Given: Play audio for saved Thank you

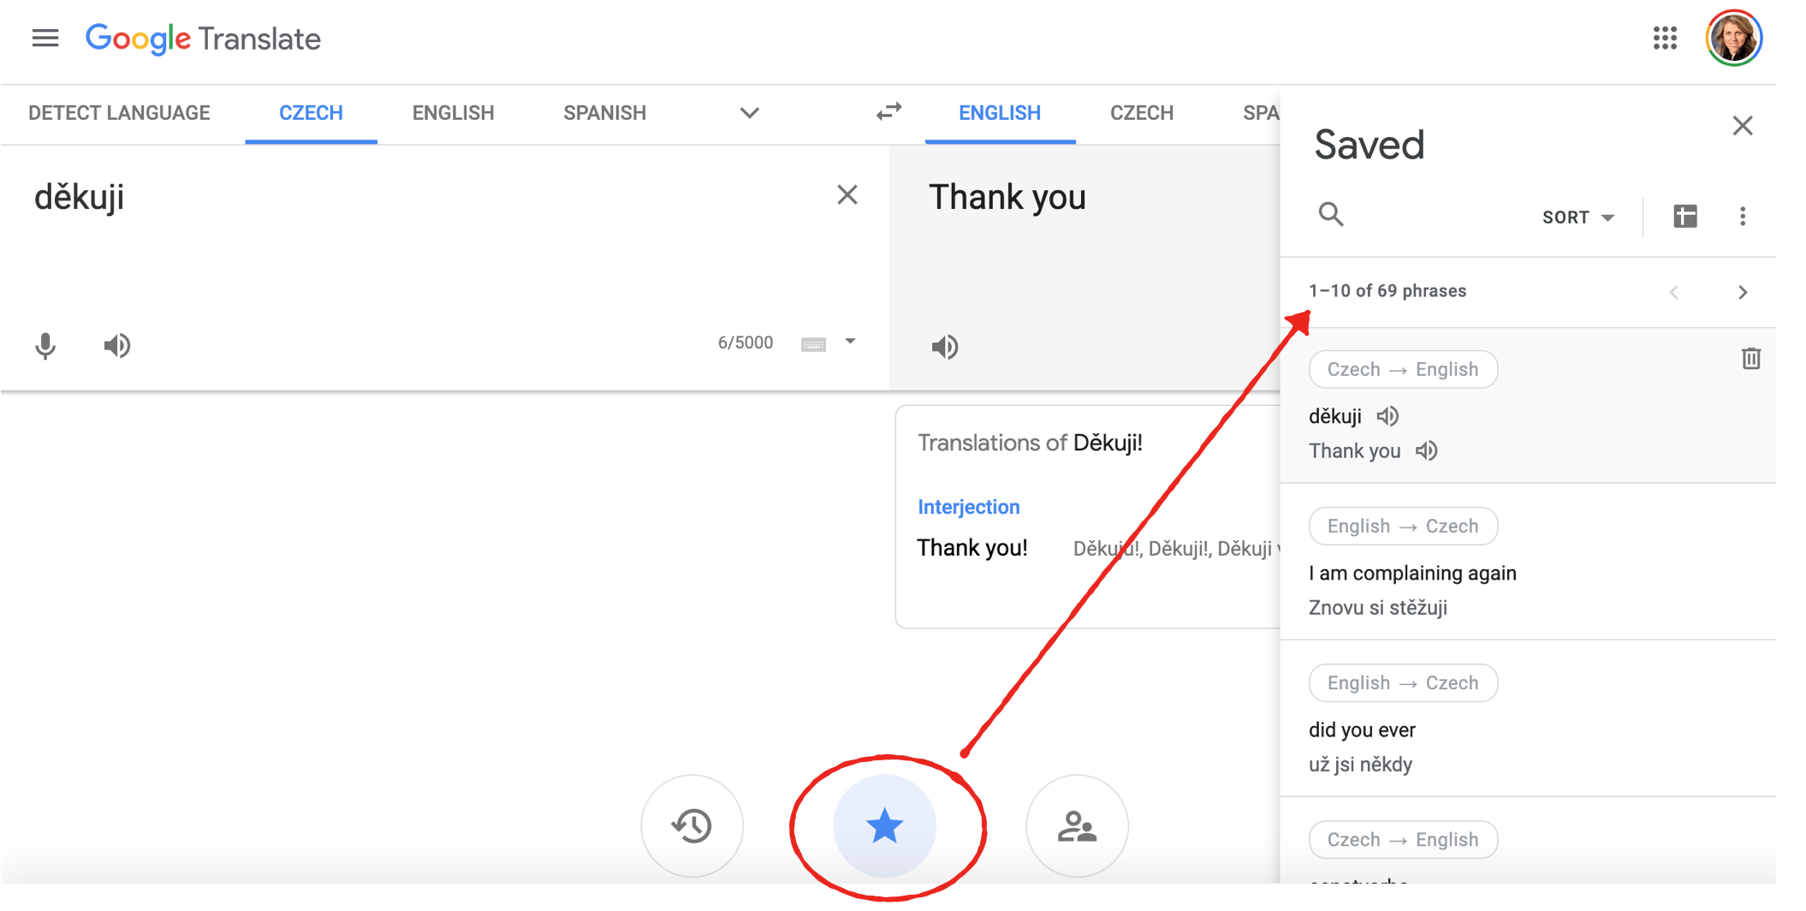Looking at the screenshot, I should [1426, 450].
